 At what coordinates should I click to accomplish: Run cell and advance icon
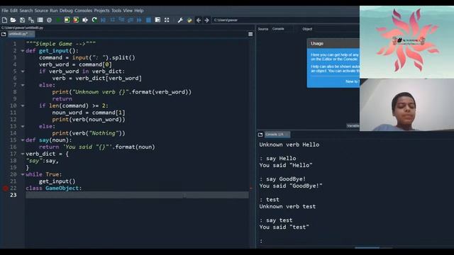pos(76,20)
